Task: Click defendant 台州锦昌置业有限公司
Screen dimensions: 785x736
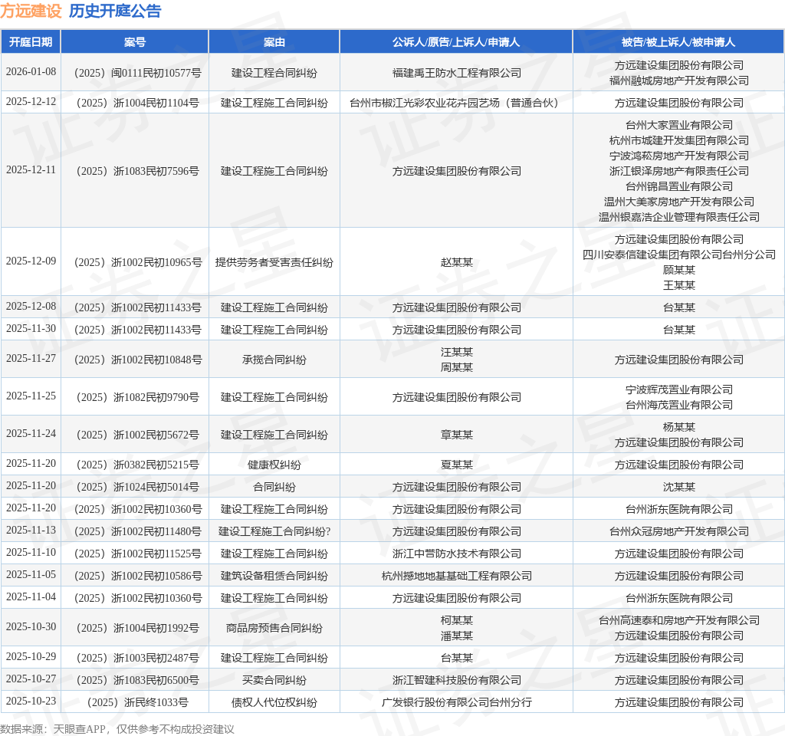Action: [x=679, y=186]
